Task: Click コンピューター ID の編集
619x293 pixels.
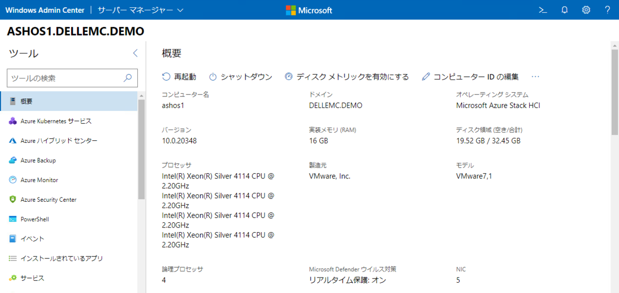Action: (470, 76)
